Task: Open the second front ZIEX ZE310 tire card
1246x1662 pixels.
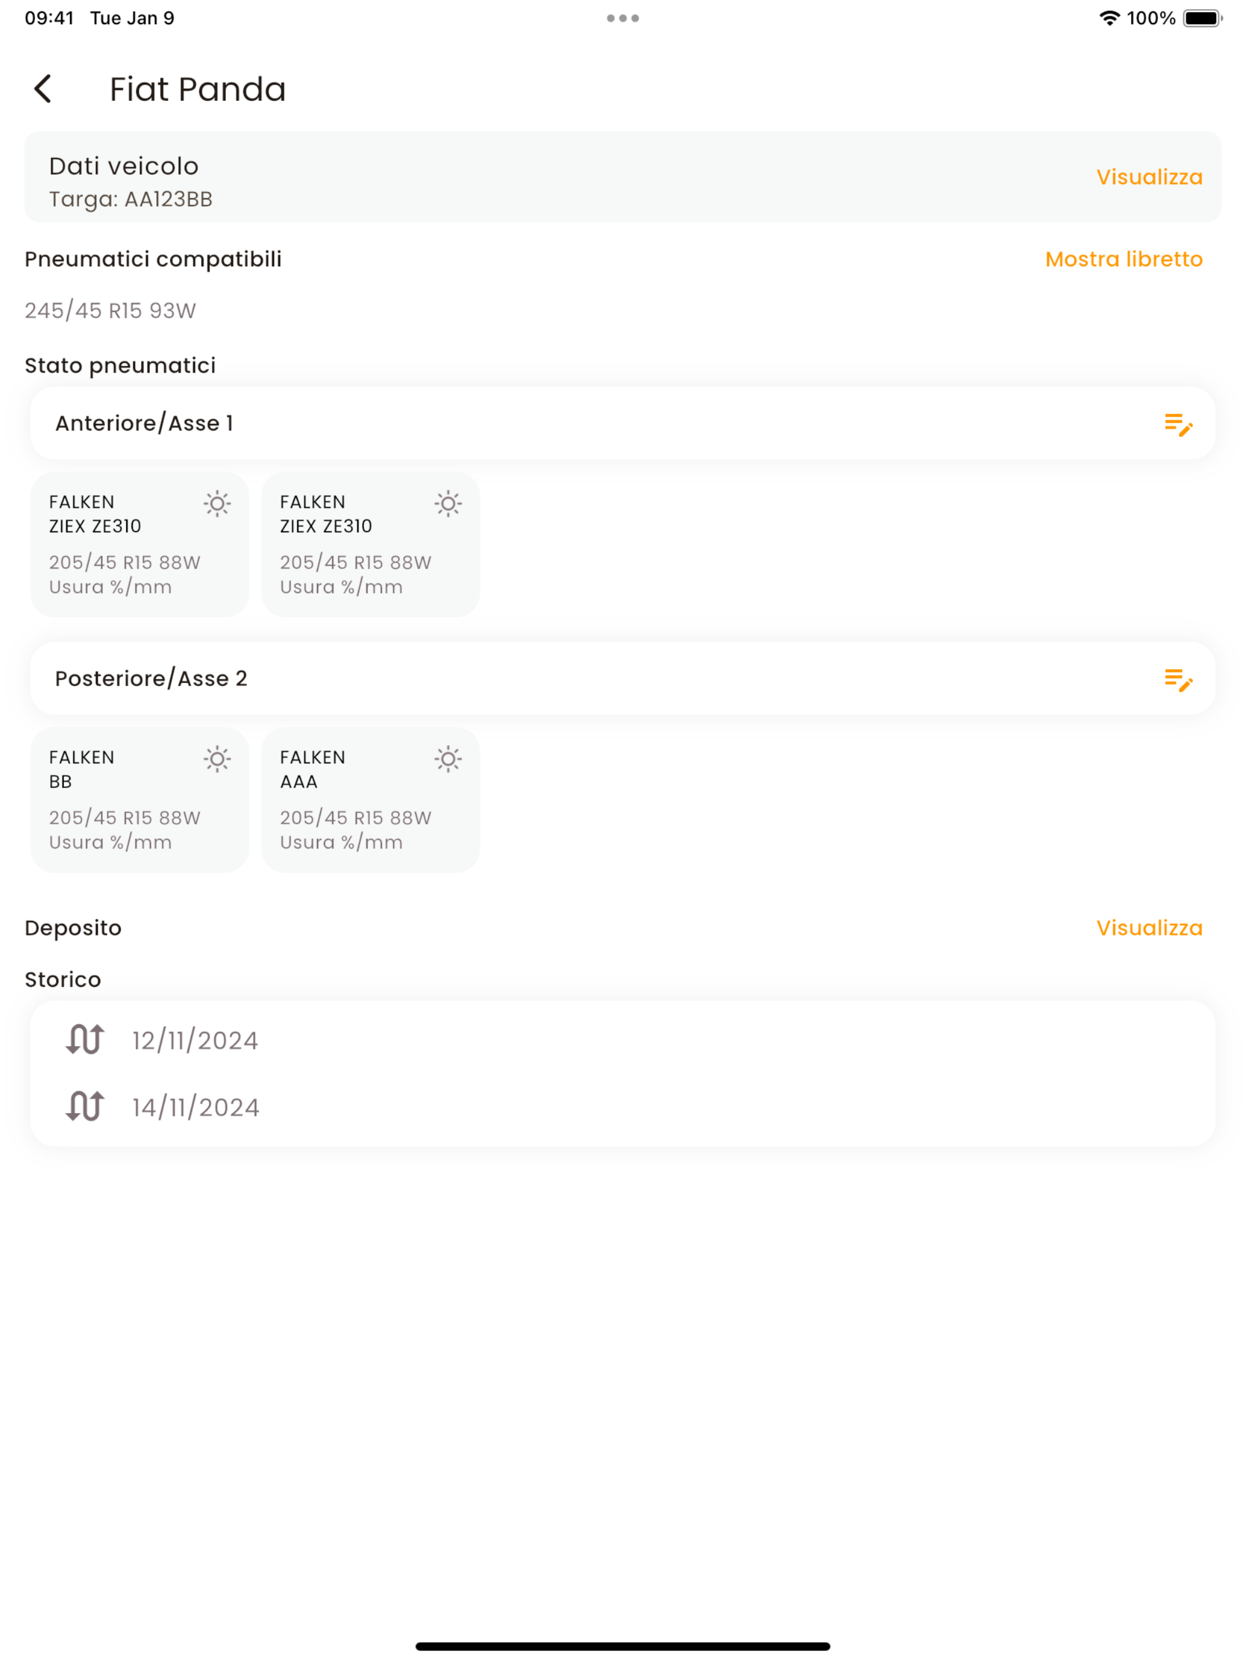Action: tap(370, 545)
